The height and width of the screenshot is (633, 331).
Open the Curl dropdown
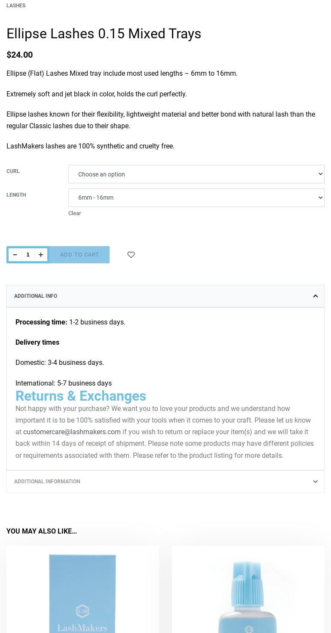coord(196,174)
